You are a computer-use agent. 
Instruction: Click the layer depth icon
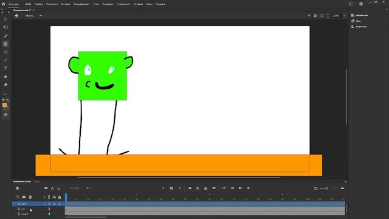tap(59, 188)
